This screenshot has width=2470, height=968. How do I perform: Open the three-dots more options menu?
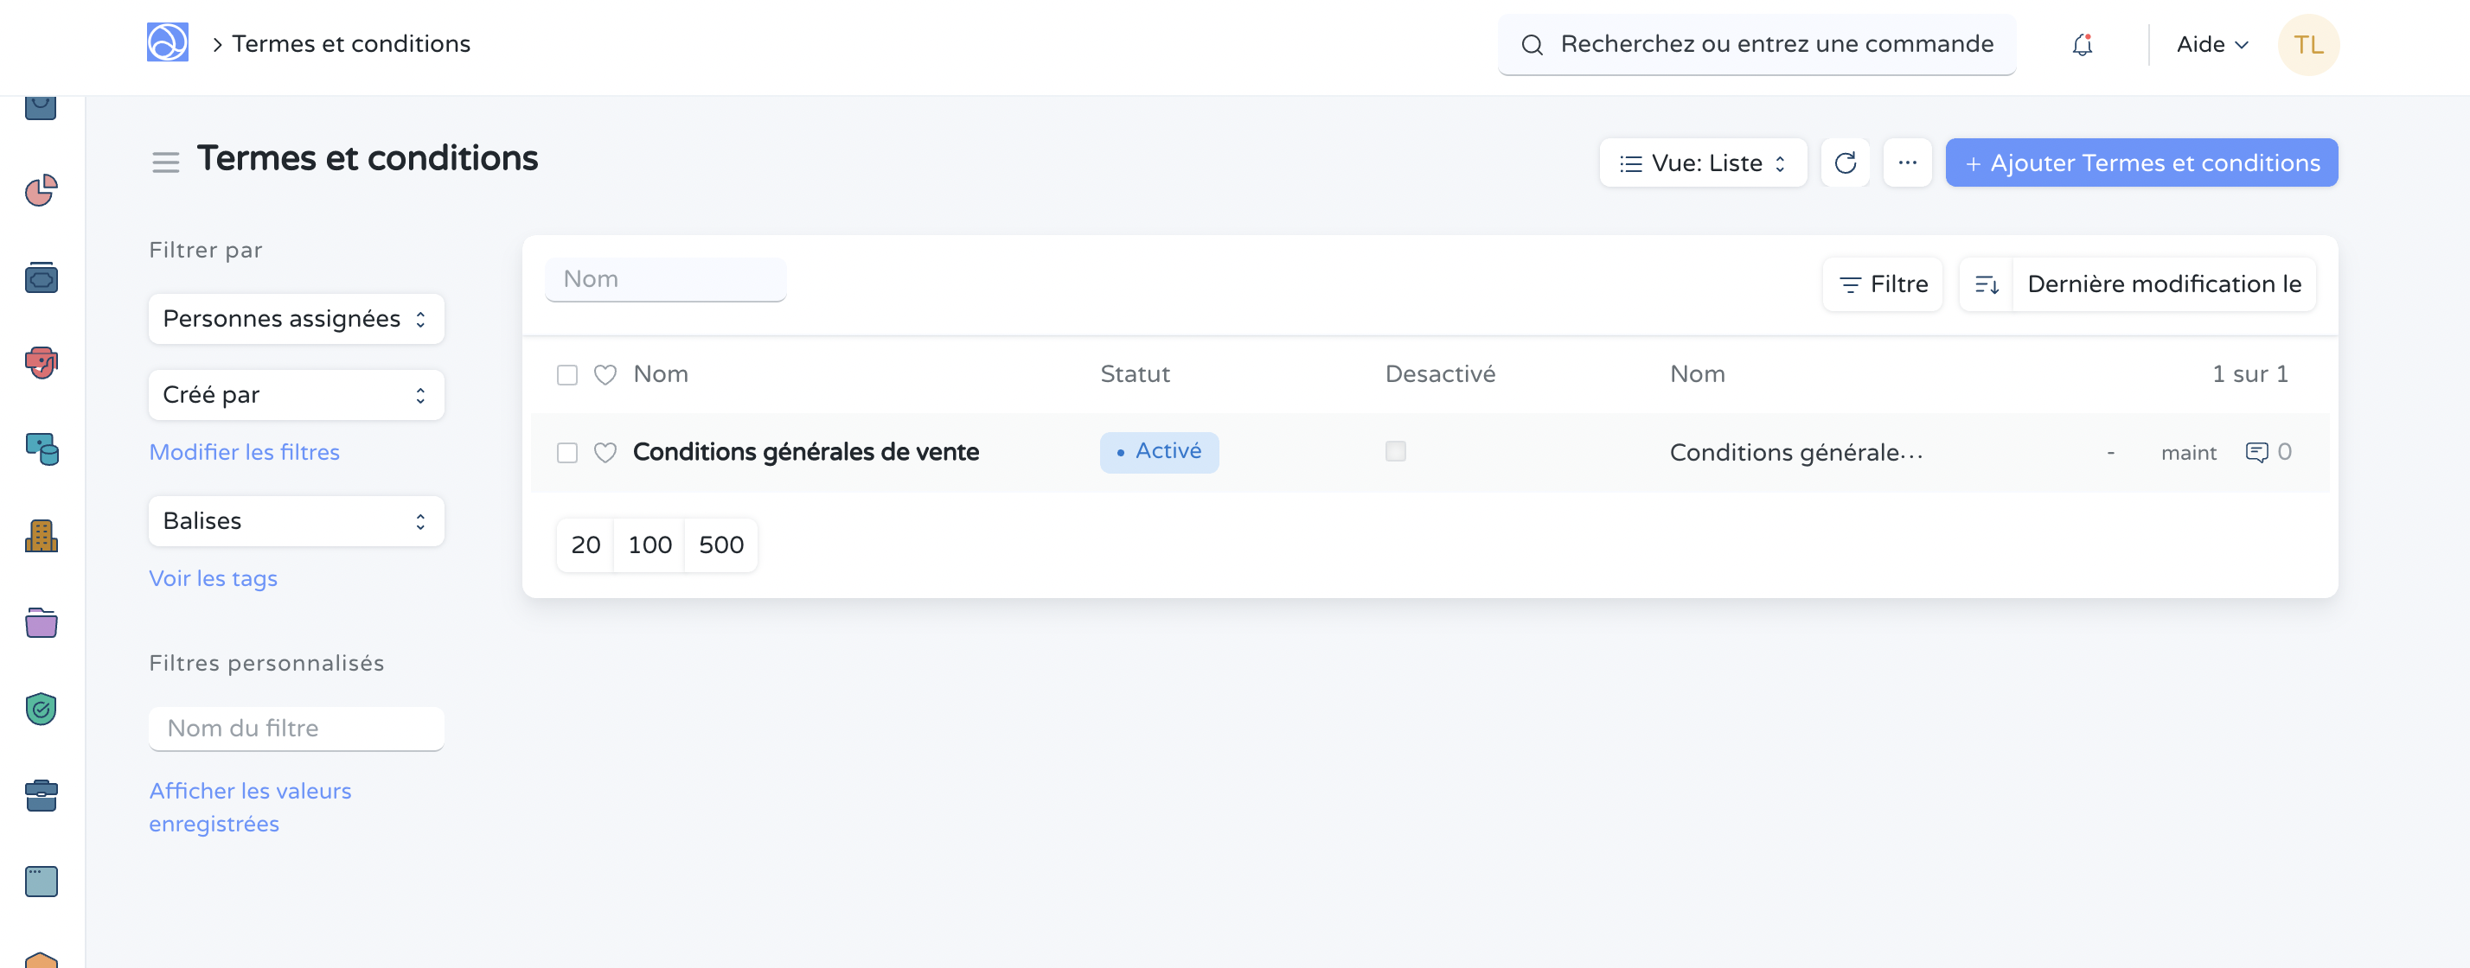[x=1906, y=163]
